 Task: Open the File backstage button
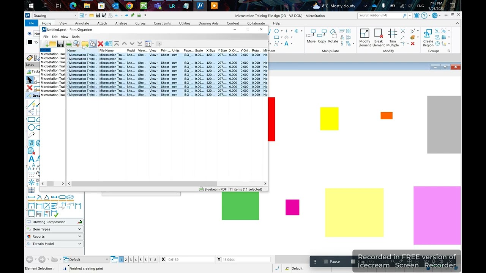31,23
